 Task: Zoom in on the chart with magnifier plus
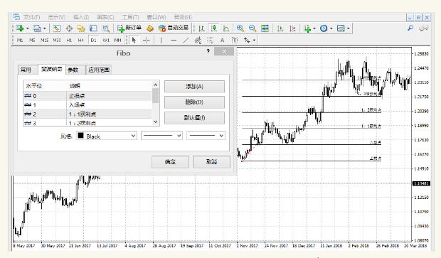coord(240,28)
